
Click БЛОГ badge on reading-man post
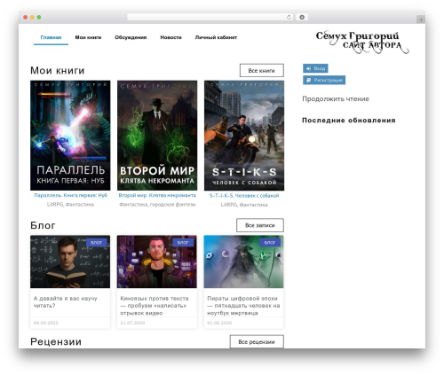[96, 243]
